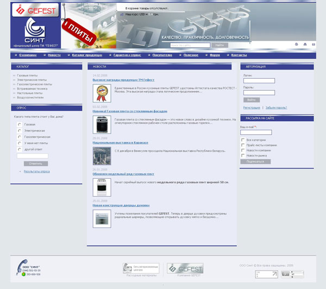The width and height of the screenshot is (326, 289).
Task: Open the Caracas city photo thumbnail
Action: pyautogui.click(x=102, y=156)
